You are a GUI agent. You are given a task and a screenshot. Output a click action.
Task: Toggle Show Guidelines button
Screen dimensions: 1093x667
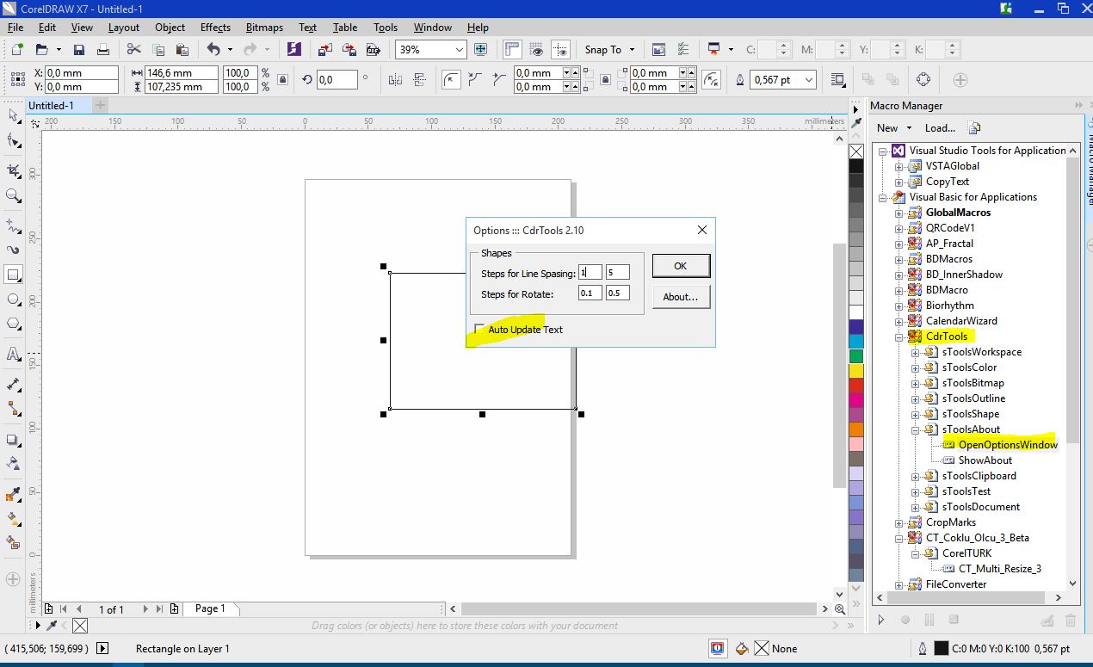point(561,50)
